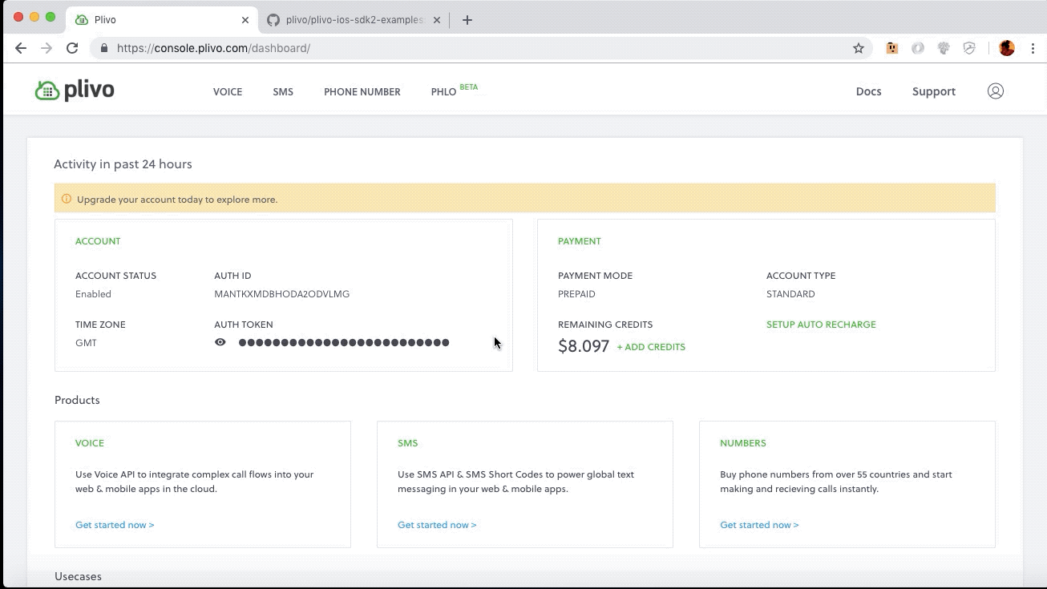Click the masked auth token dots
The height and width of the screenshot is (589, 1047).
tap(344, 343)
